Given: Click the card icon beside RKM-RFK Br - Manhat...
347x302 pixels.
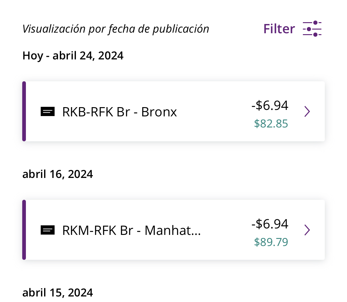Looking at the screenshot, I should coord(48,230).
